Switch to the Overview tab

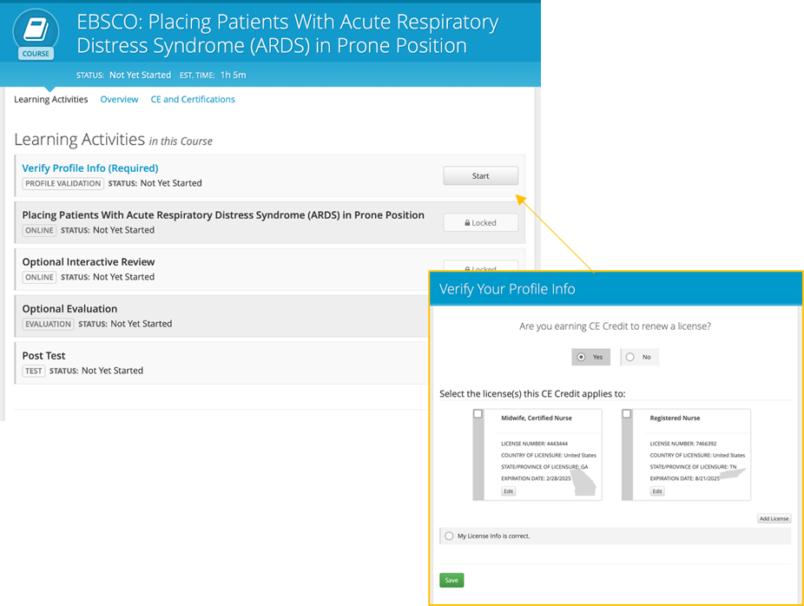119,100
